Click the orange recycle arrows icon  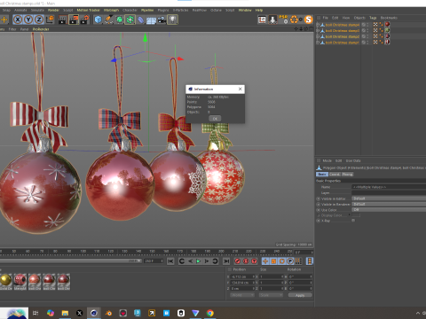click(294, 19)
